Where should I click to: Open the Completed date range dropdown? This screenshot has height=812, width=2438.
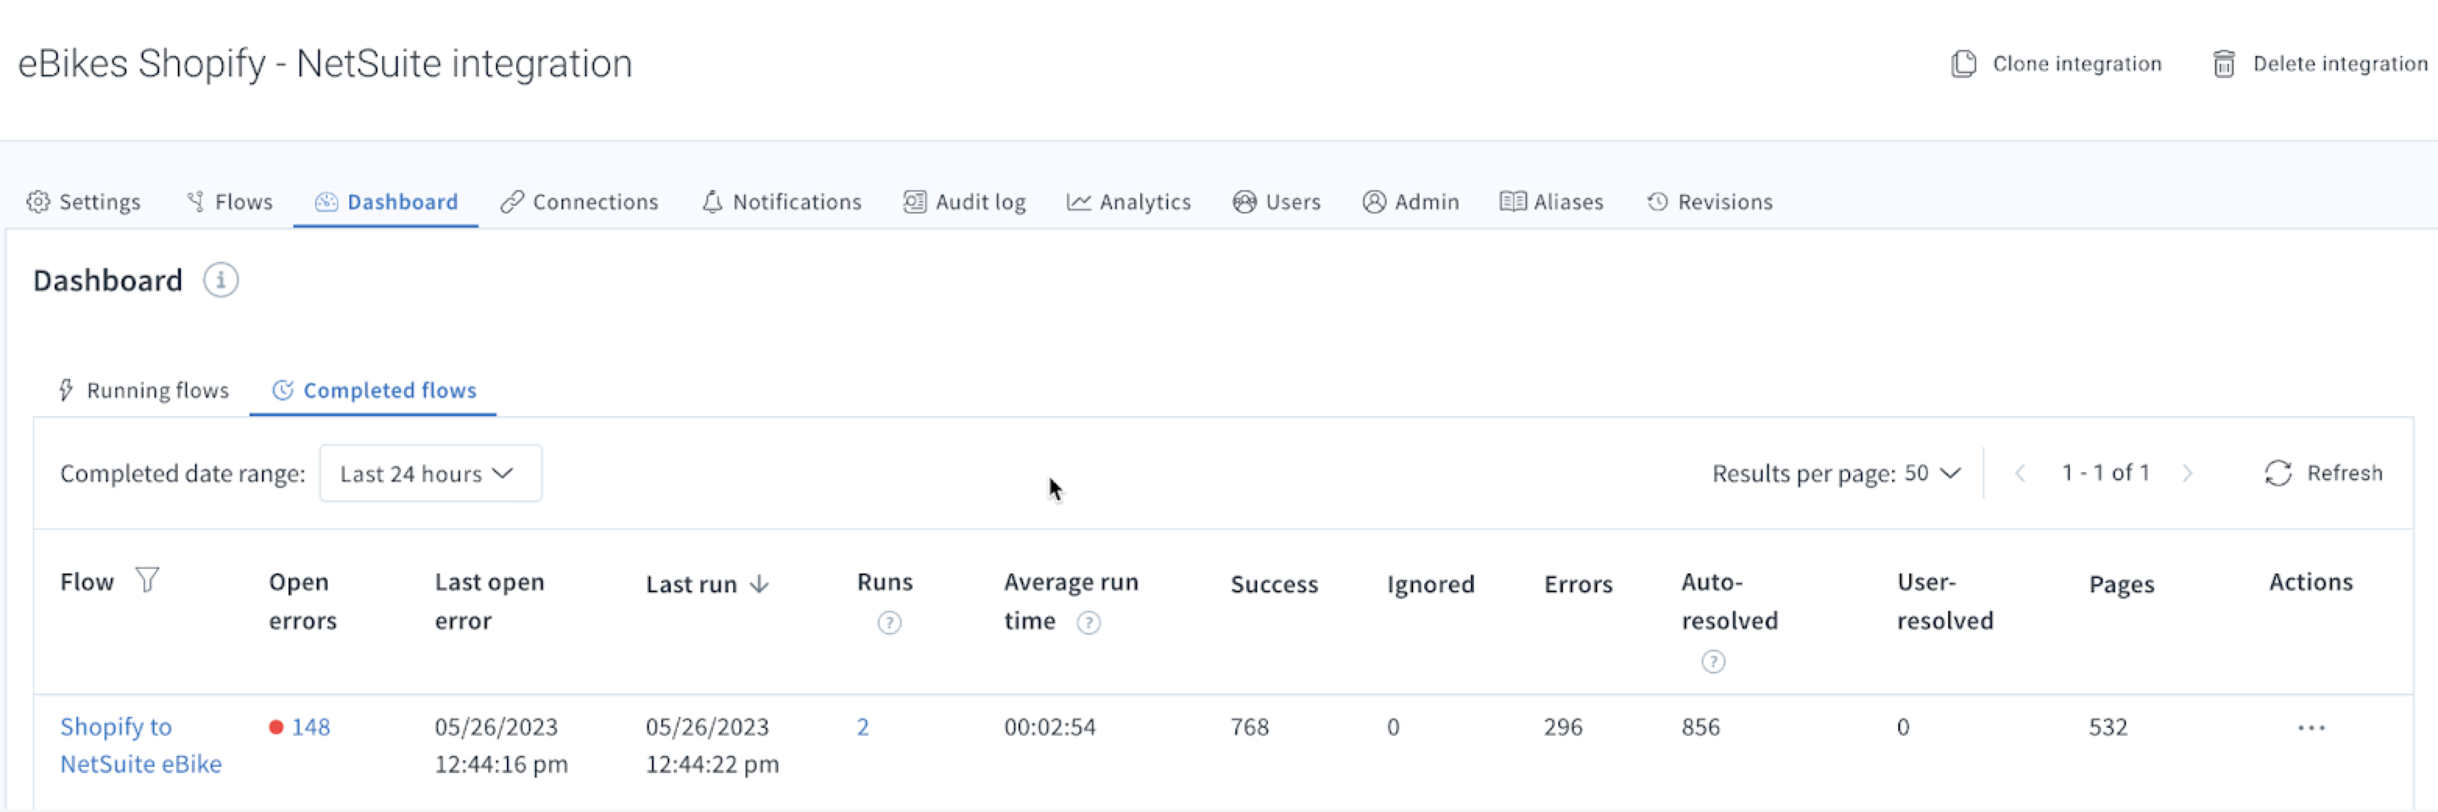430,473
